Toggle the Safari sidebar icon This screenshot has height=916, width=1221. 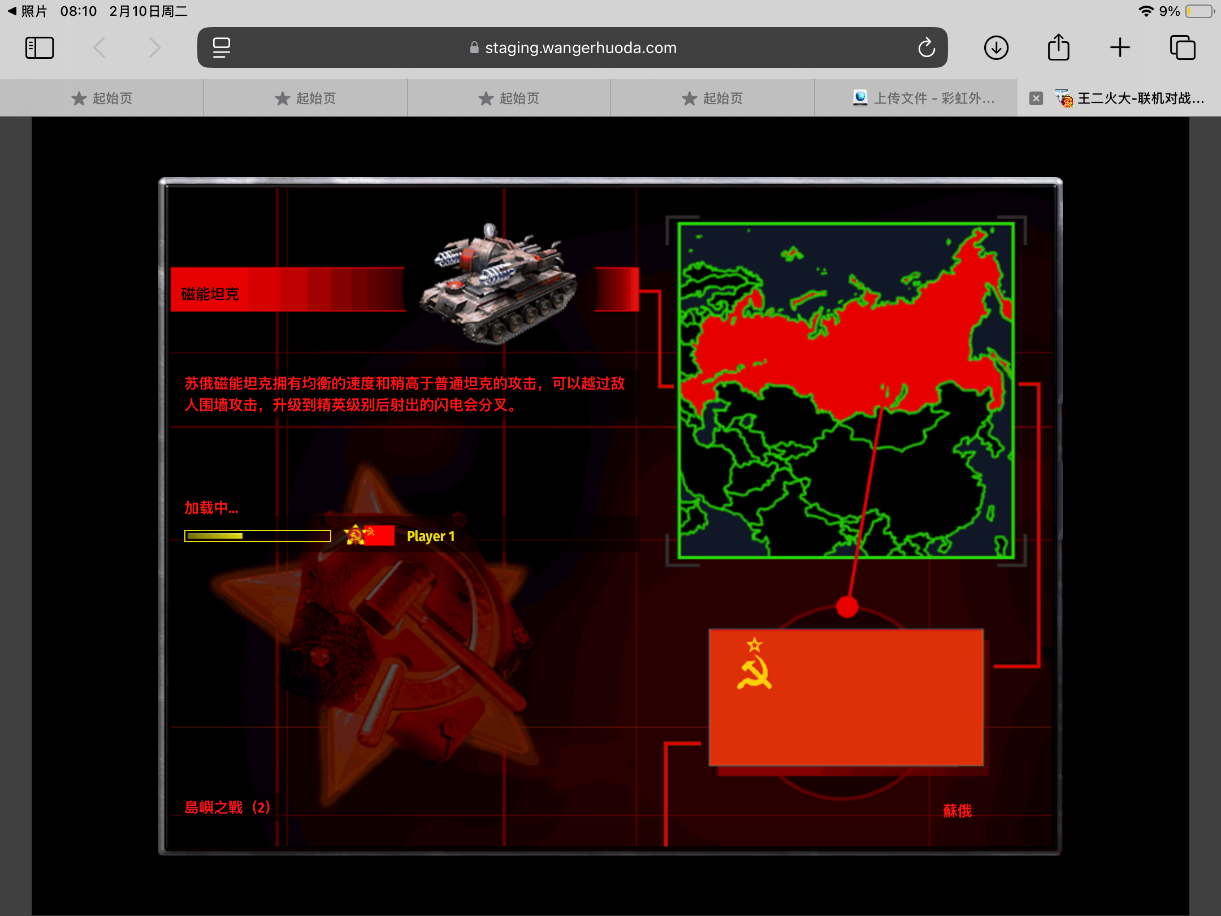(x=40, y=47)
